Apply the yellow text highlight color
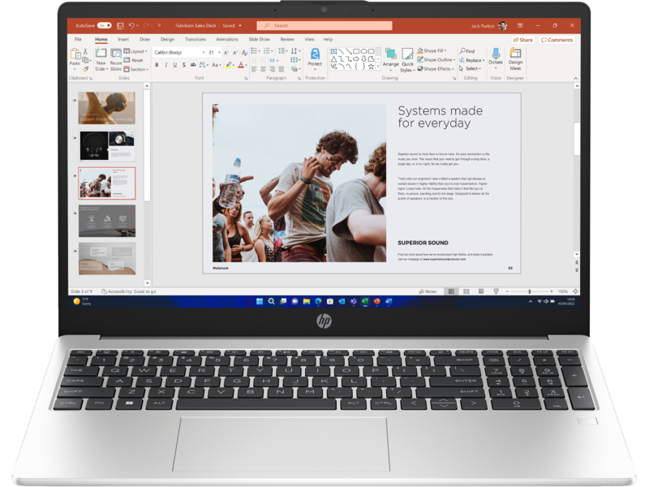The image size is (649, 487). click(228, 65)
